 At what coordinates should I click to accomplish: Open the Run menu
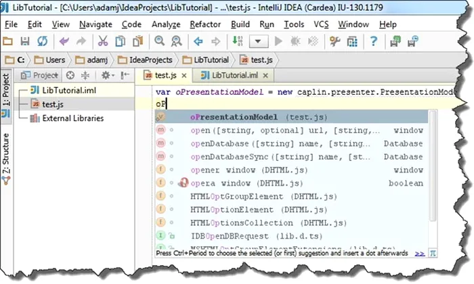(x=267, y=24)
